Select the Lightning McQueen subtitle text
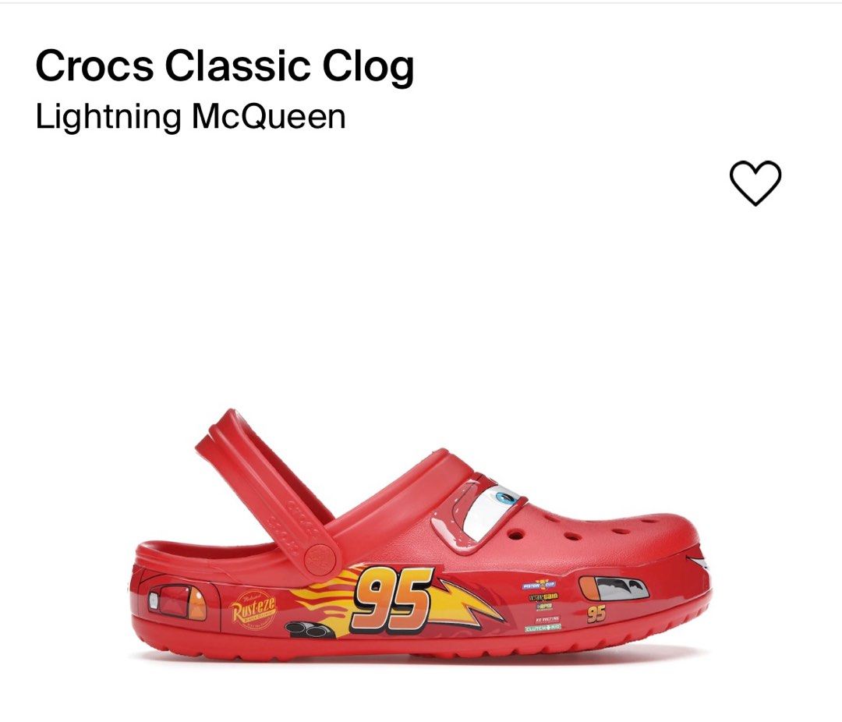The image size is (842, 722). pos(190,117)
